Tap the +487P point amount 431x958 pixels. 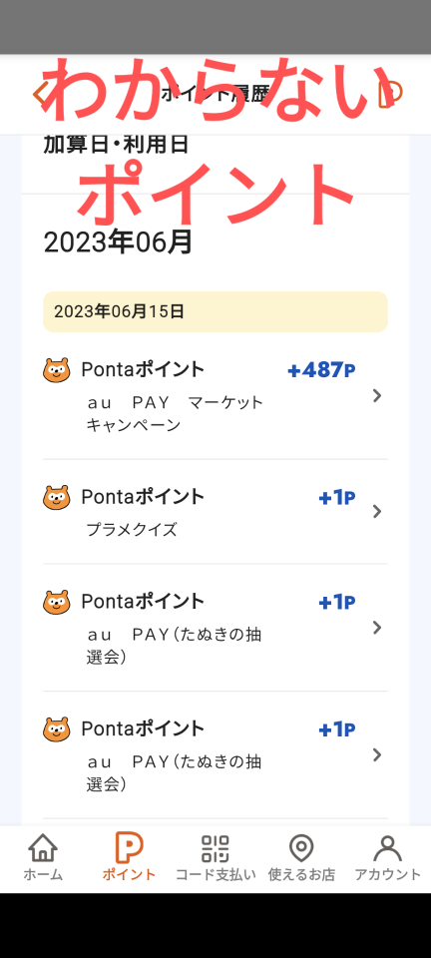point(321,370)
